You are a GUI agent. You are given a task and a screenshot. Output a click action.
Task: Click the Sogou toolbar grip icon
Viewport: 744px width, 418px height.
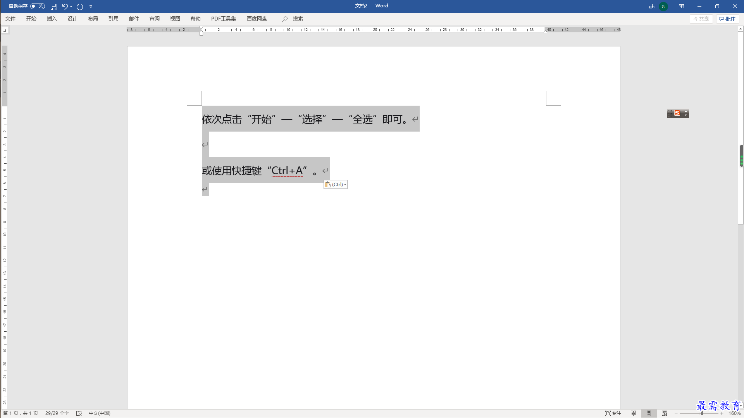670,113
